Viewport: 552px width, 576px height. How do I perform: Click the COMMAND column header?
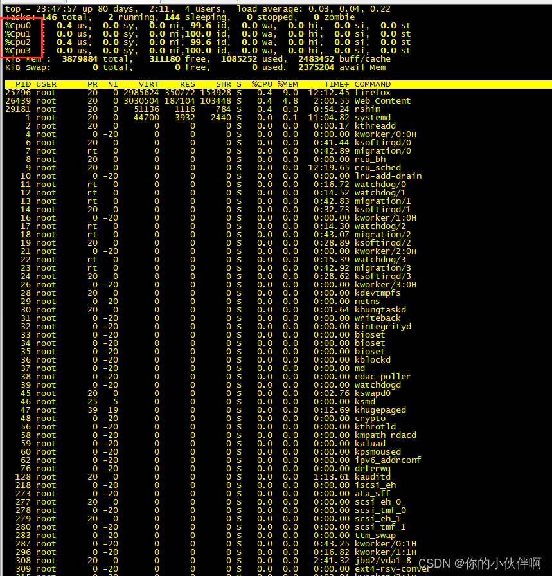(373, 84)
